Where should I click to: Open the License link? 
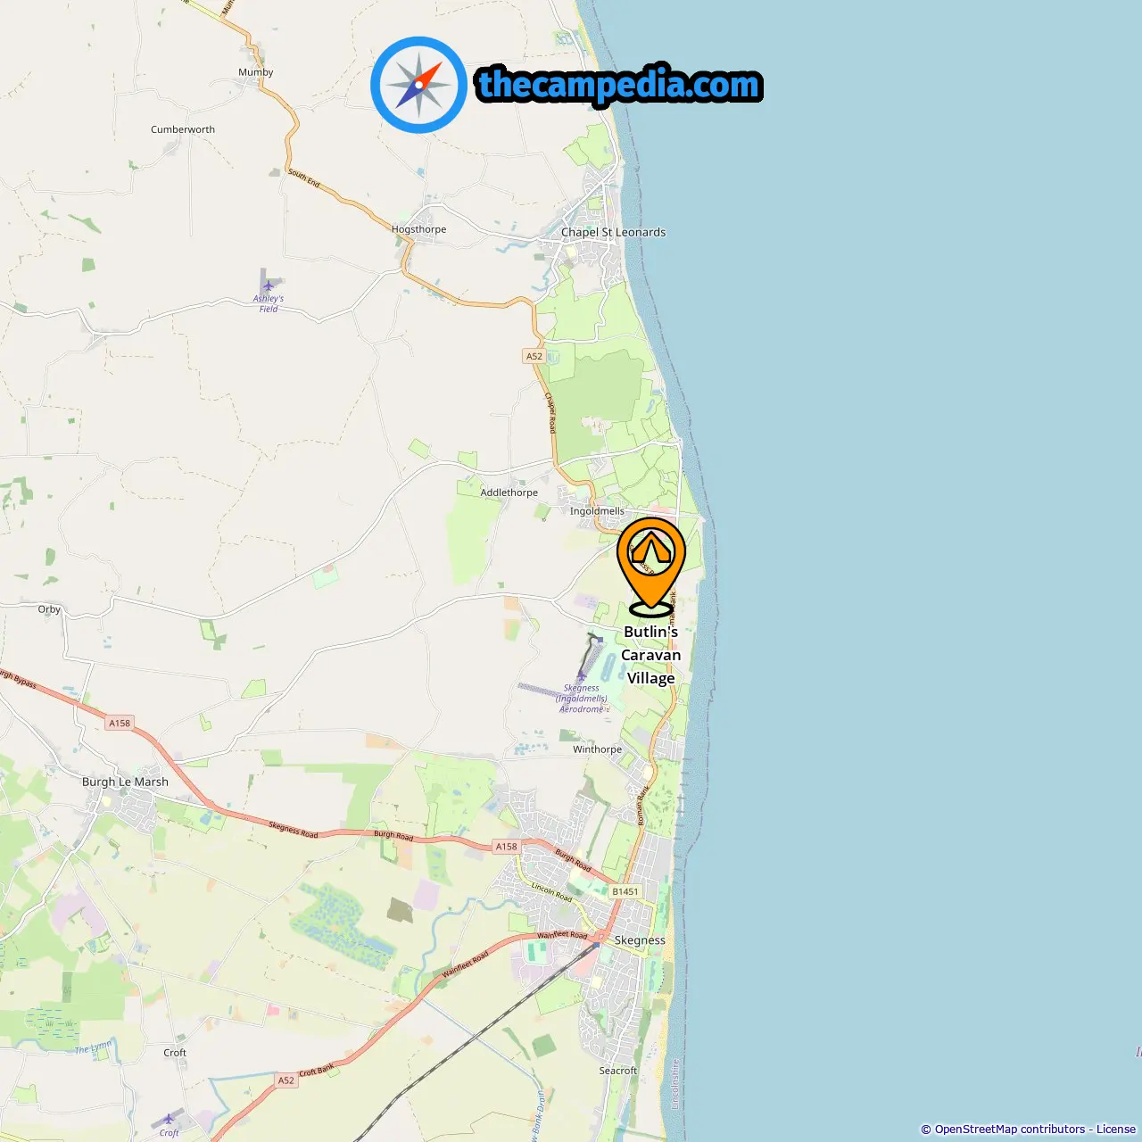click(x=1116, y=1130)
